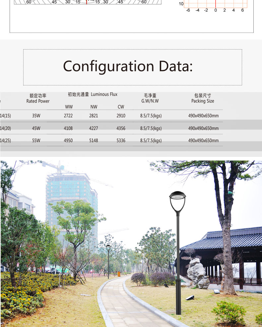262x327 pixels.
Task: Click the 45W rated power cell
Action: click(36, 128)
